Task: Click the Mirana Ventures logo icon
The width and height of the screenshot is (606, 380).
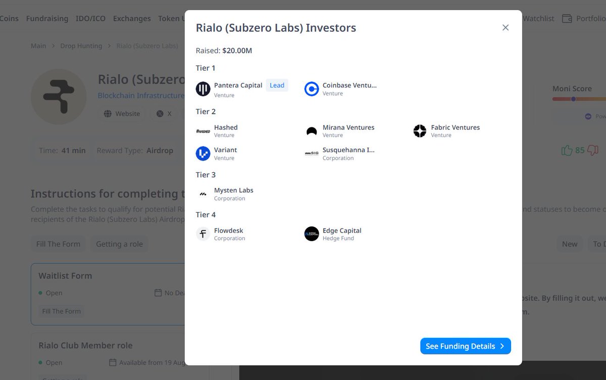Action: click(x=312, y=131)
